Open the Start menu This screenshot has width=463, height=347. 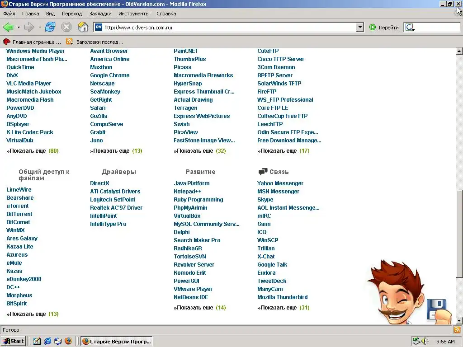(x=13, y=341)
